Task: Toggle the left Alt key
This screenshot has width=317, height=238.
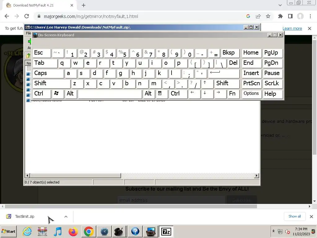Action: [71, 94]
